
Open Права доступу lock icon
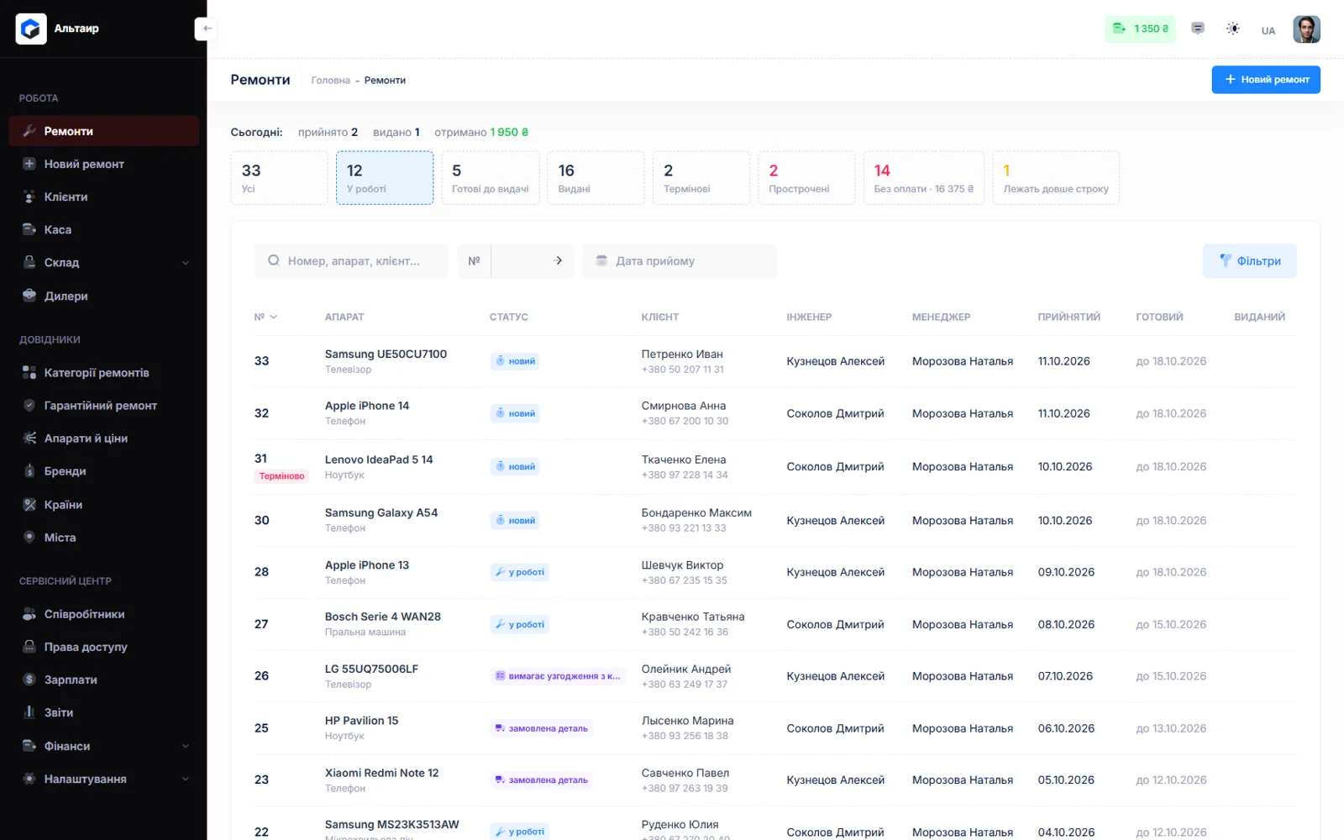(x=29, y=647)
